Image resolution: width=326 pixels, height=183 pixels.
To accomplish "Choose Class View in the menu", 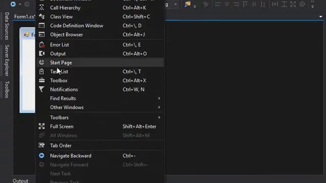I will 100,17.
